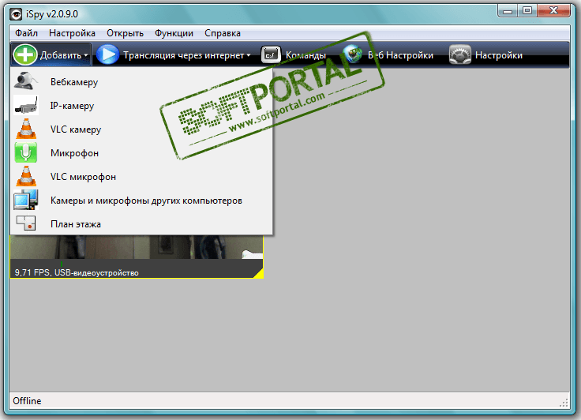581x420 pixels.
Task: Open the Настройка menu
Action: (72, 33)
